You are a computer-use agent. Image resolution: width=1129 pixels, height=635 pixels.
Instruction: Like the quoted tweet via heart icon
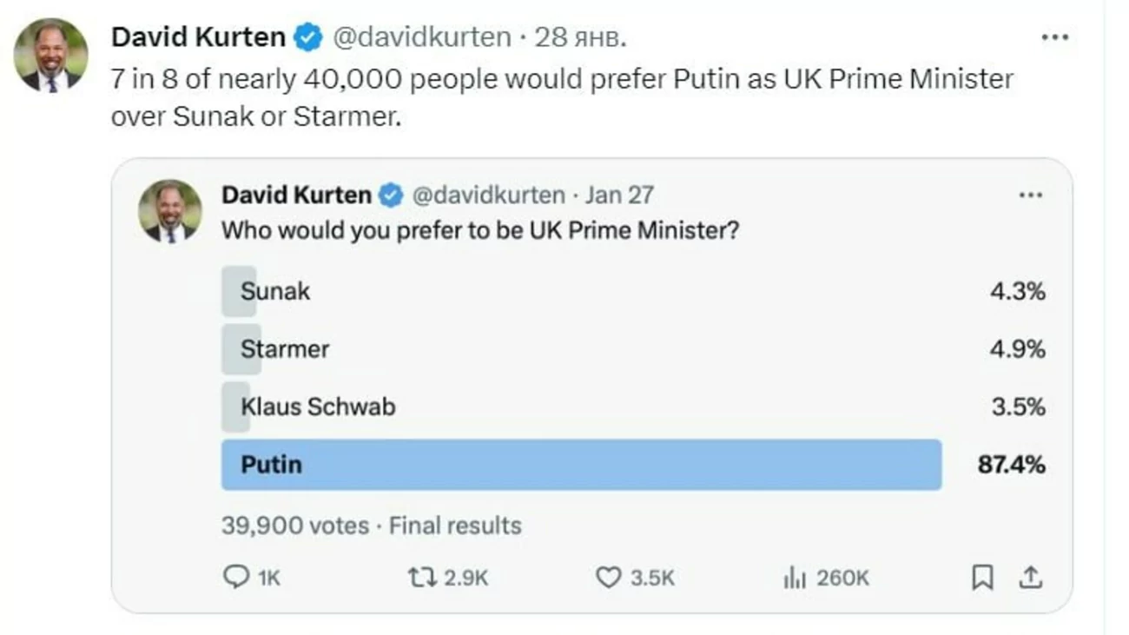click(608, 578)
